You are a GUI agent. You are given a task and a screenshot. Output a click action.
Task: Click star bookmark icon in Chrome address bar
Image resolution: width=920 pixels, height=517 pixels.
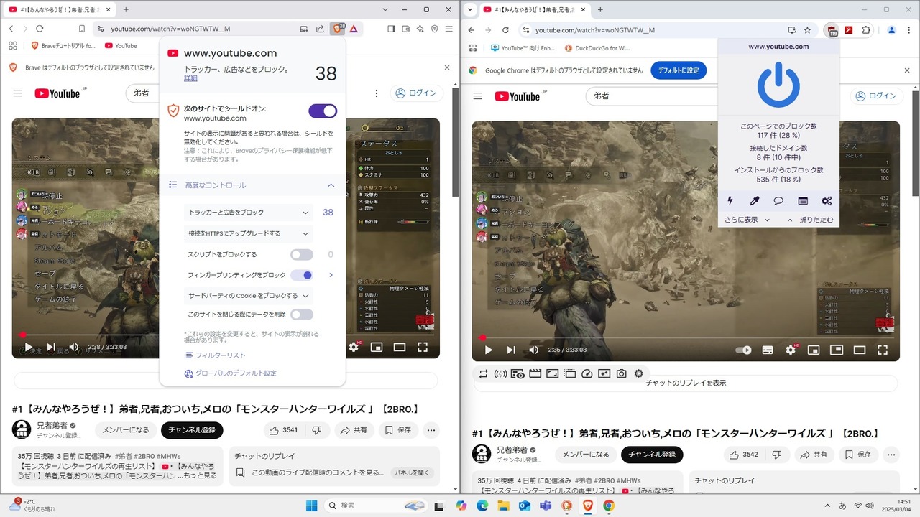point(807,30)
